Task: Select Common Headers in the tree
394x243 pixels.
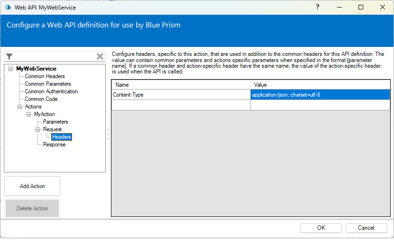Action: point(45,76)
